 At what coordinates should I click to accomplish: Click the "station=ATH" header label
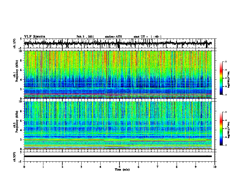[x=113, y=37]
